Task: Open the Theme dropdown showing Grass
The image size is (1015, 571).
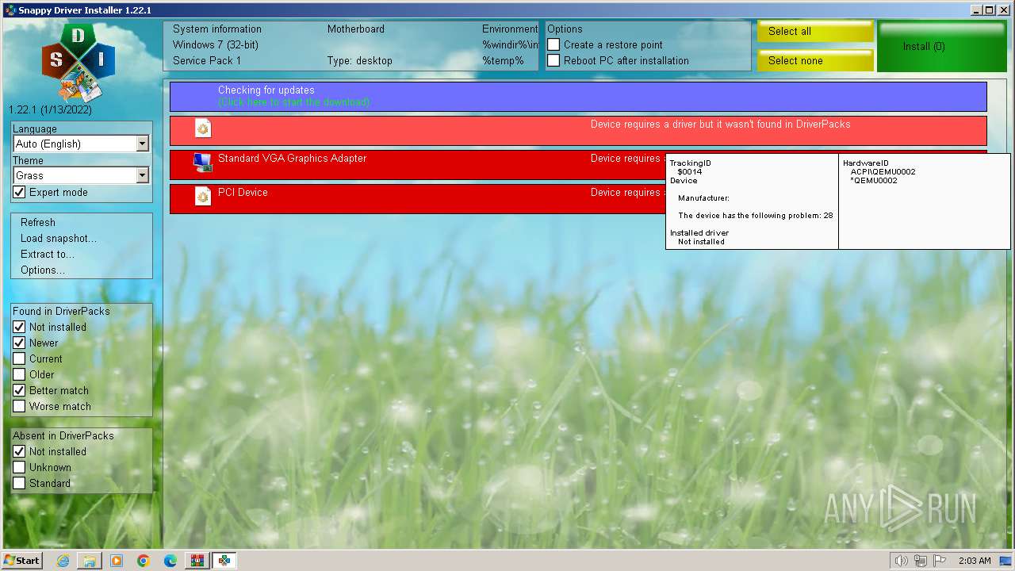Action: pyautogui.click(x=82, y=175)
